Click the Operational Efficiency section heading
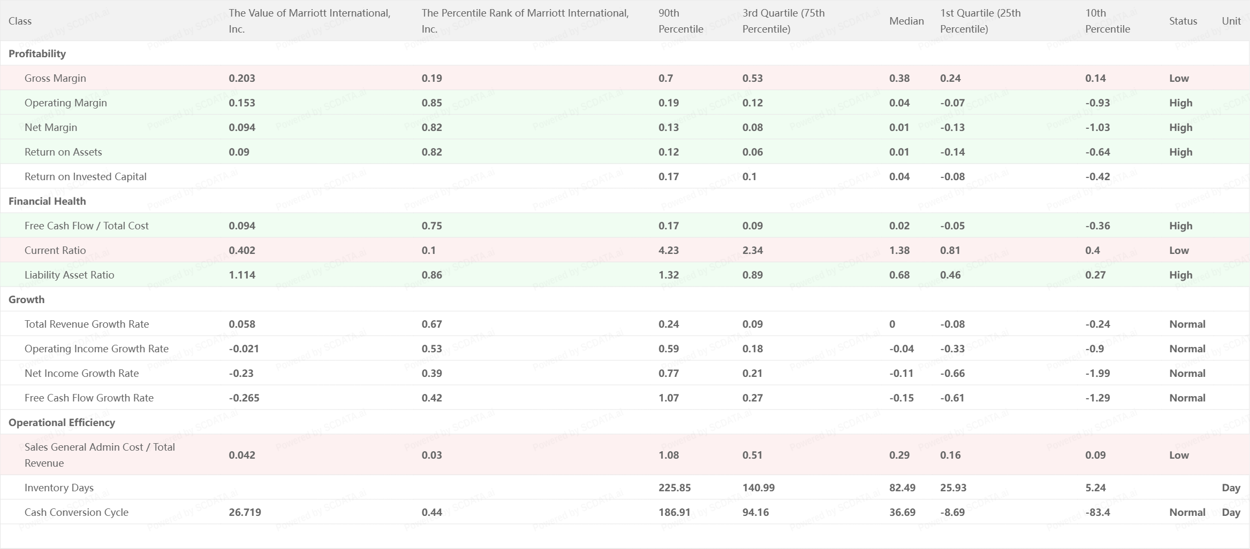This screenshot has height=549, width=1250. tap(62, 422)
